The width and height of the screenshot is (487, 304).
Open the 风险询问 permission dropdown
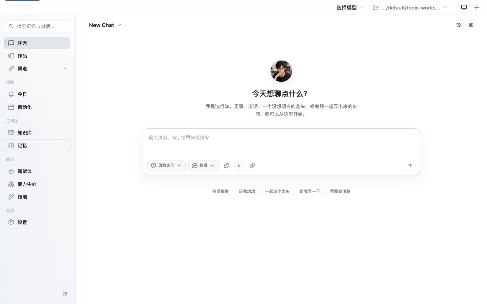tap(166, 166)
